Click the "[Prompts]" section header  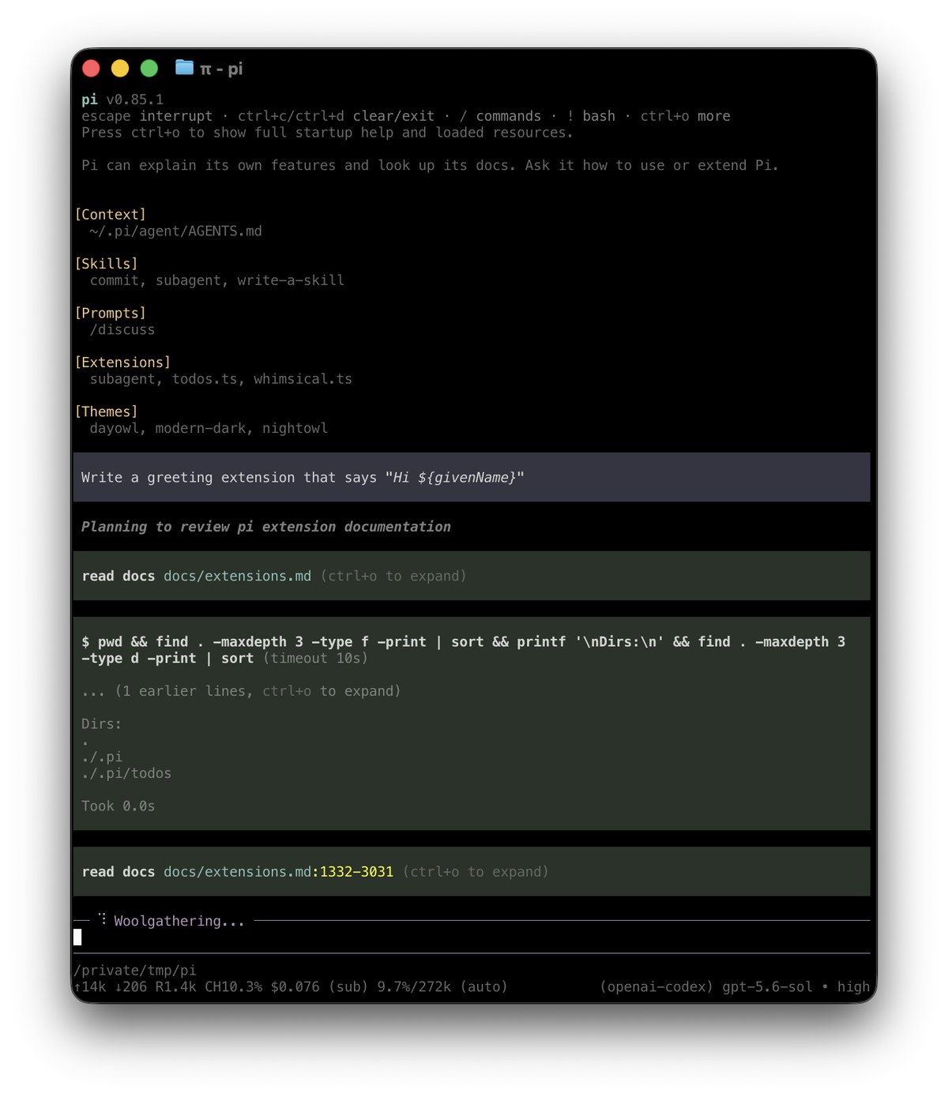[110, 314]
